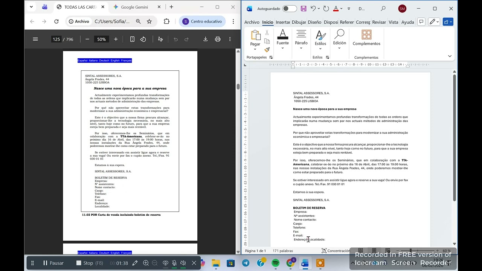Open the SM account profile
Viewport: 482px width, 271px height.
click(x=402, y=9)
